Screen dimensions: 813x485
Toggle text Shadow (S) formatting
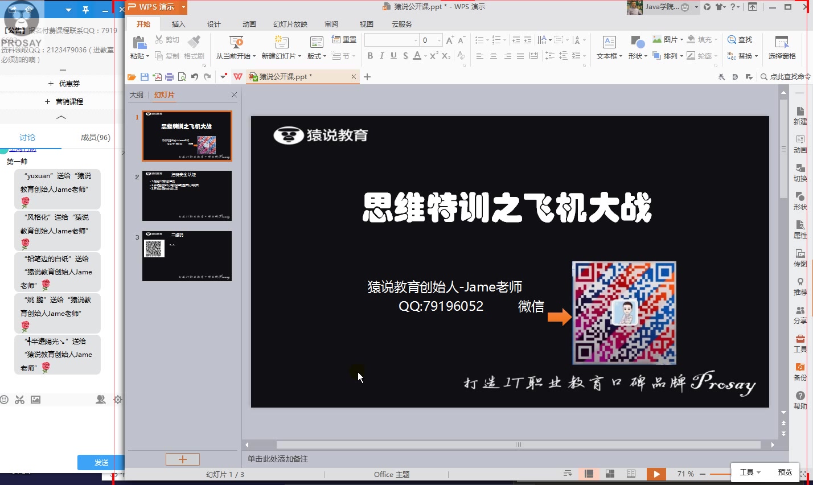(405, 56)
